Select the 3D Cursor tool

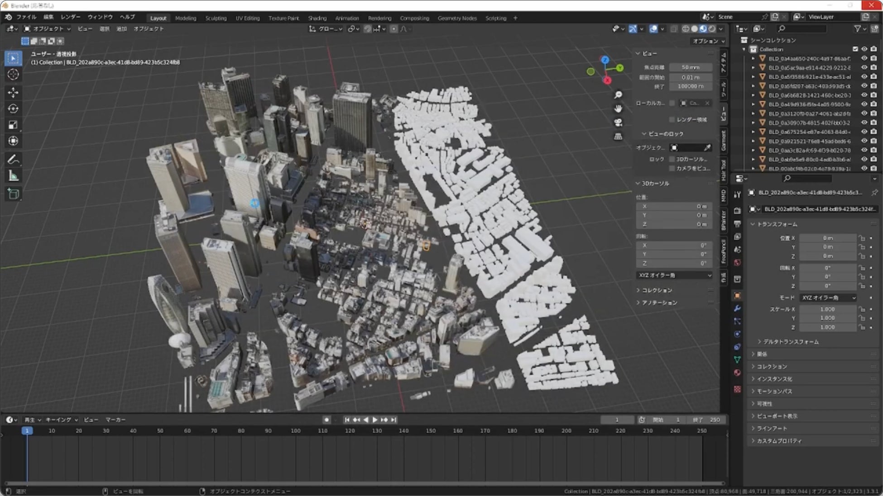(13, 75)
